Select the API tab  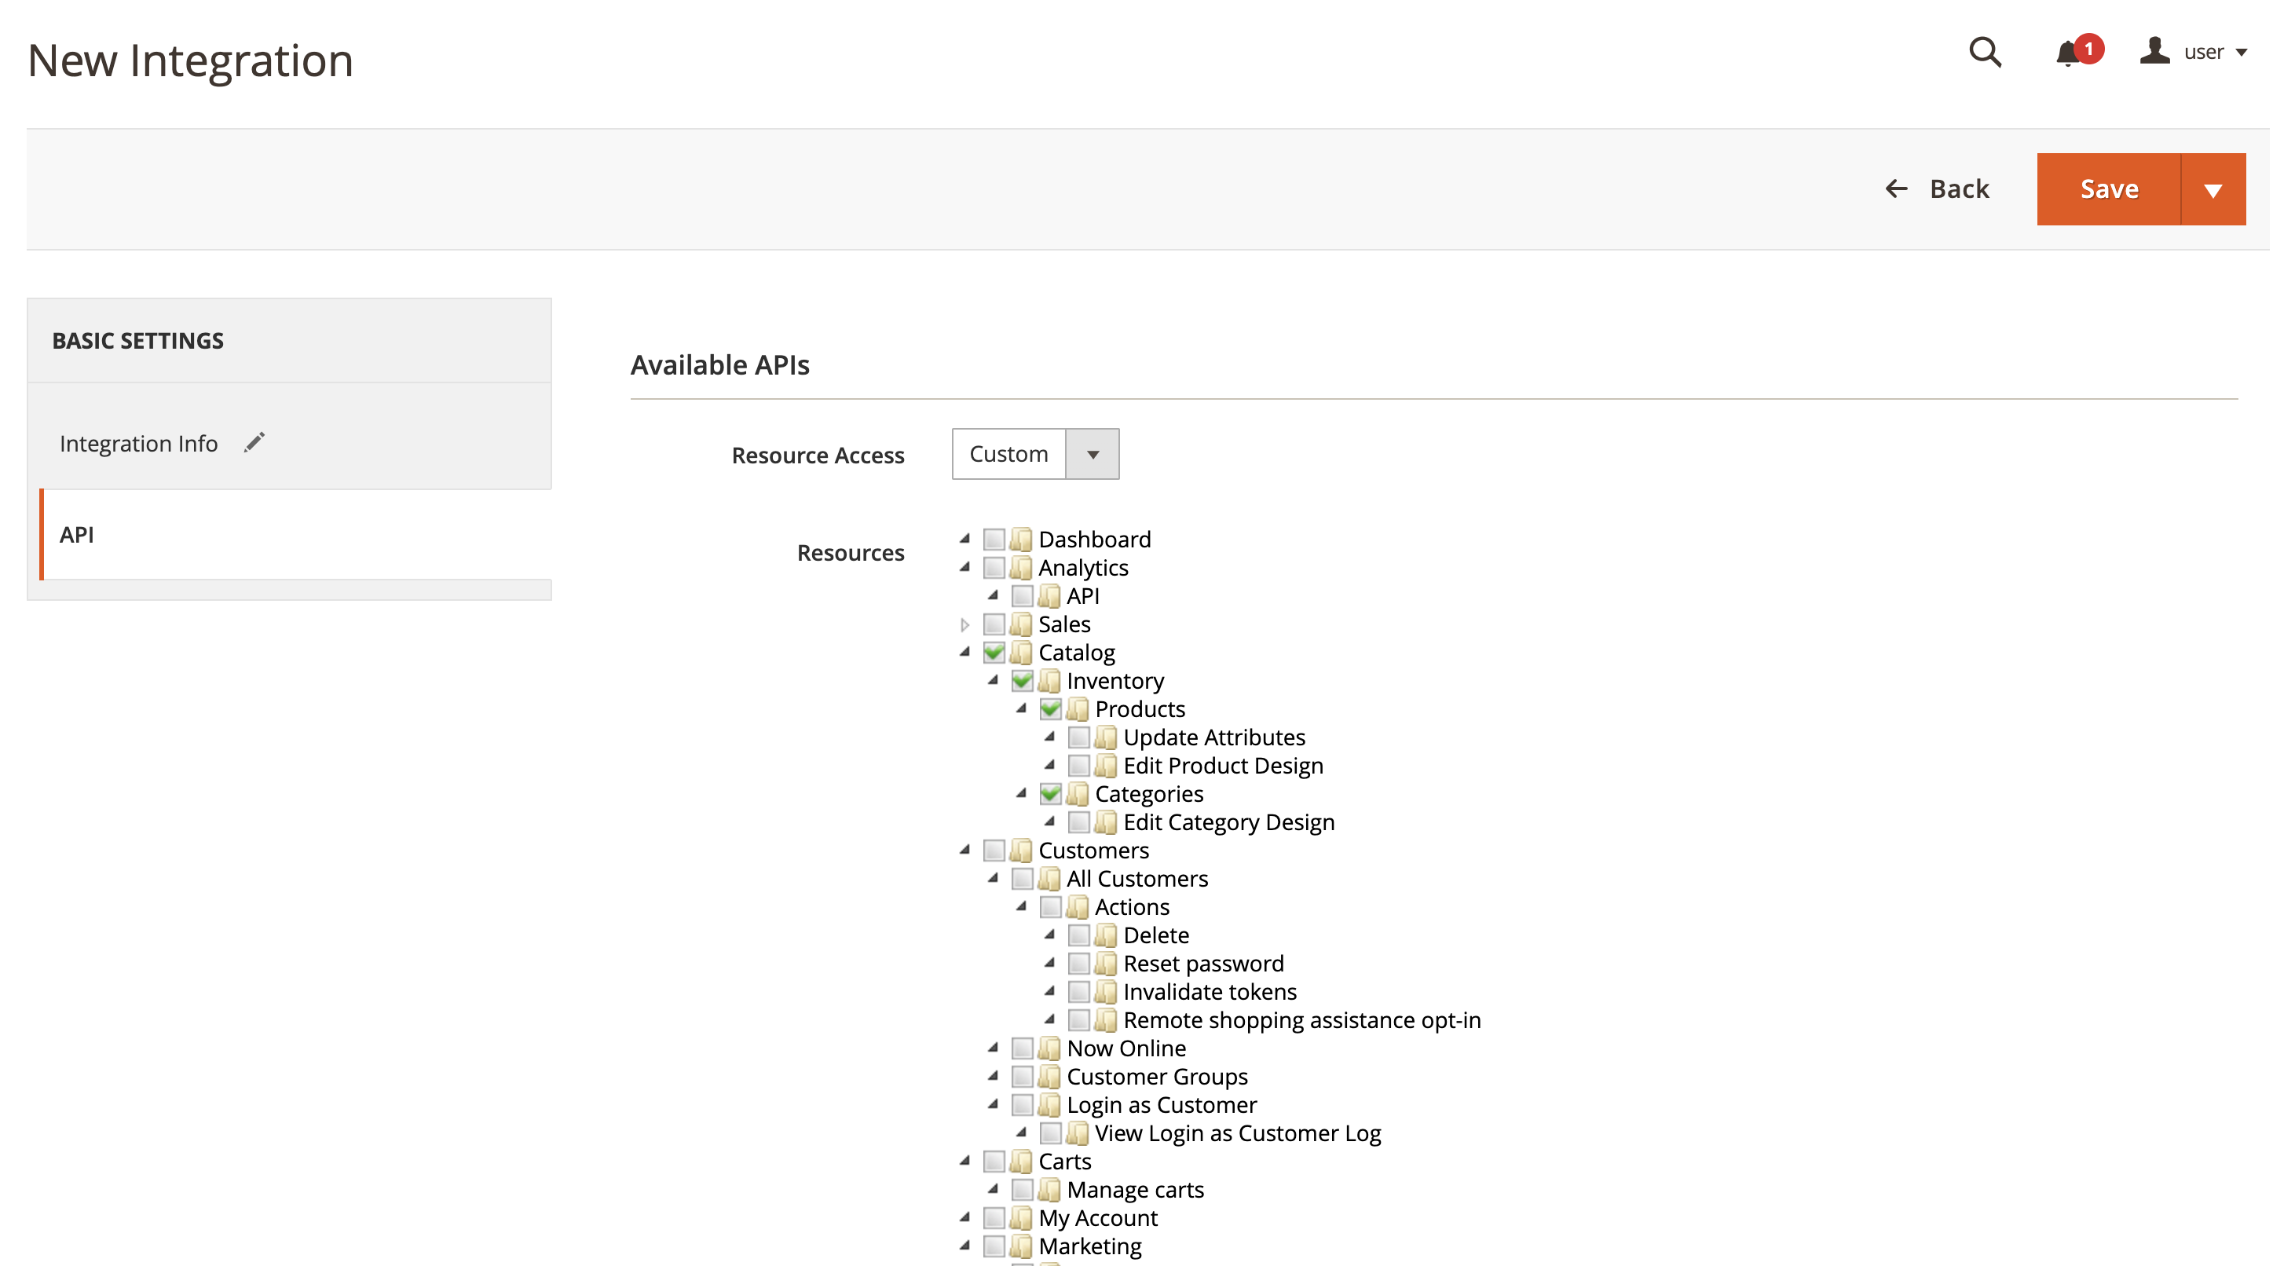pos(296,535)
